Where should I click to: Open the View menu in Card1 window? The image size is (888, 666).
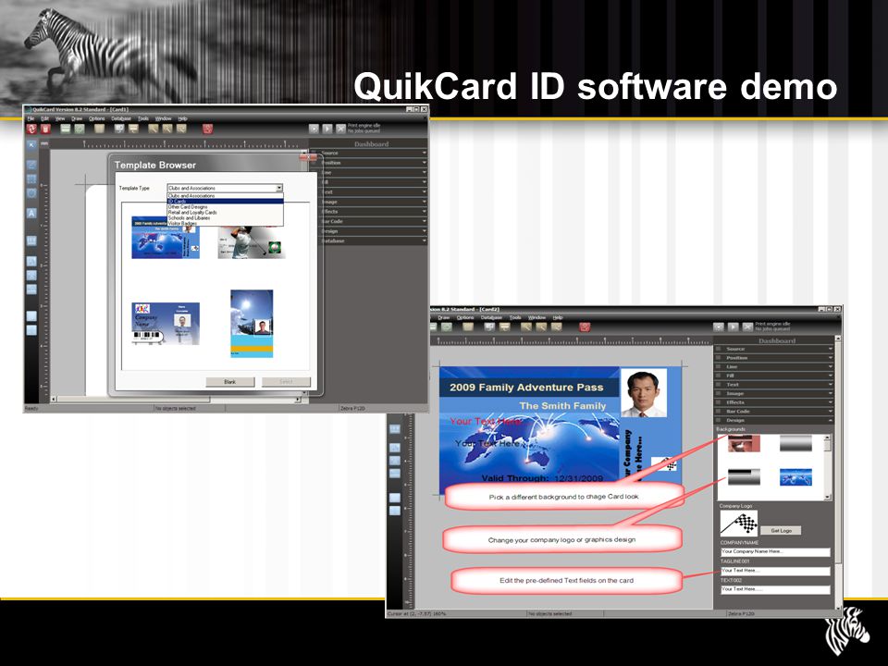pos(60,118)
